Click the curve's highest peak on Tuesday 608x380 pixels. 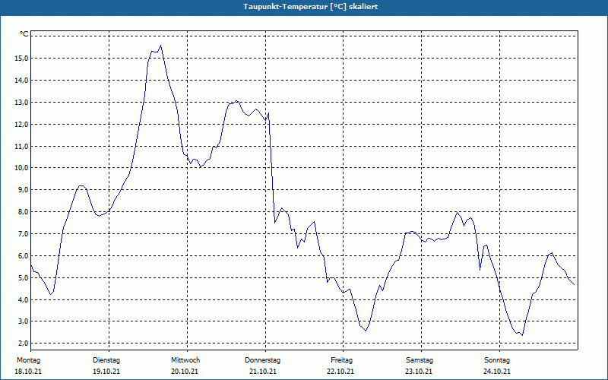point(160,46)
